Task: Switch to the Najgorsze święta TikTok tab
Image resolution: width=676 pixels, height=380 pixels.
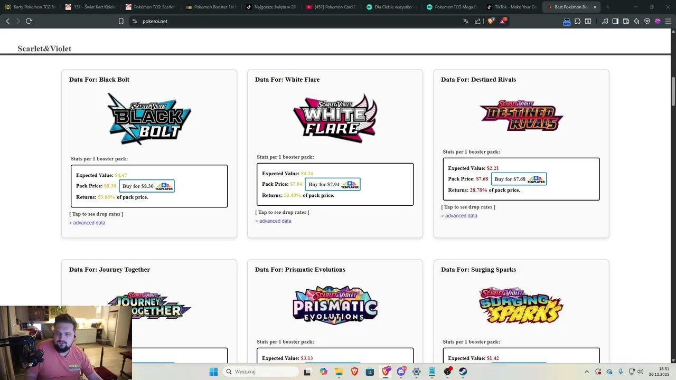Action: point(271,7)
